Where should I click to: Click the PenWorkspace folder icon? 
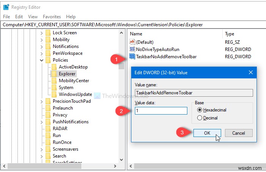(48, 53)
